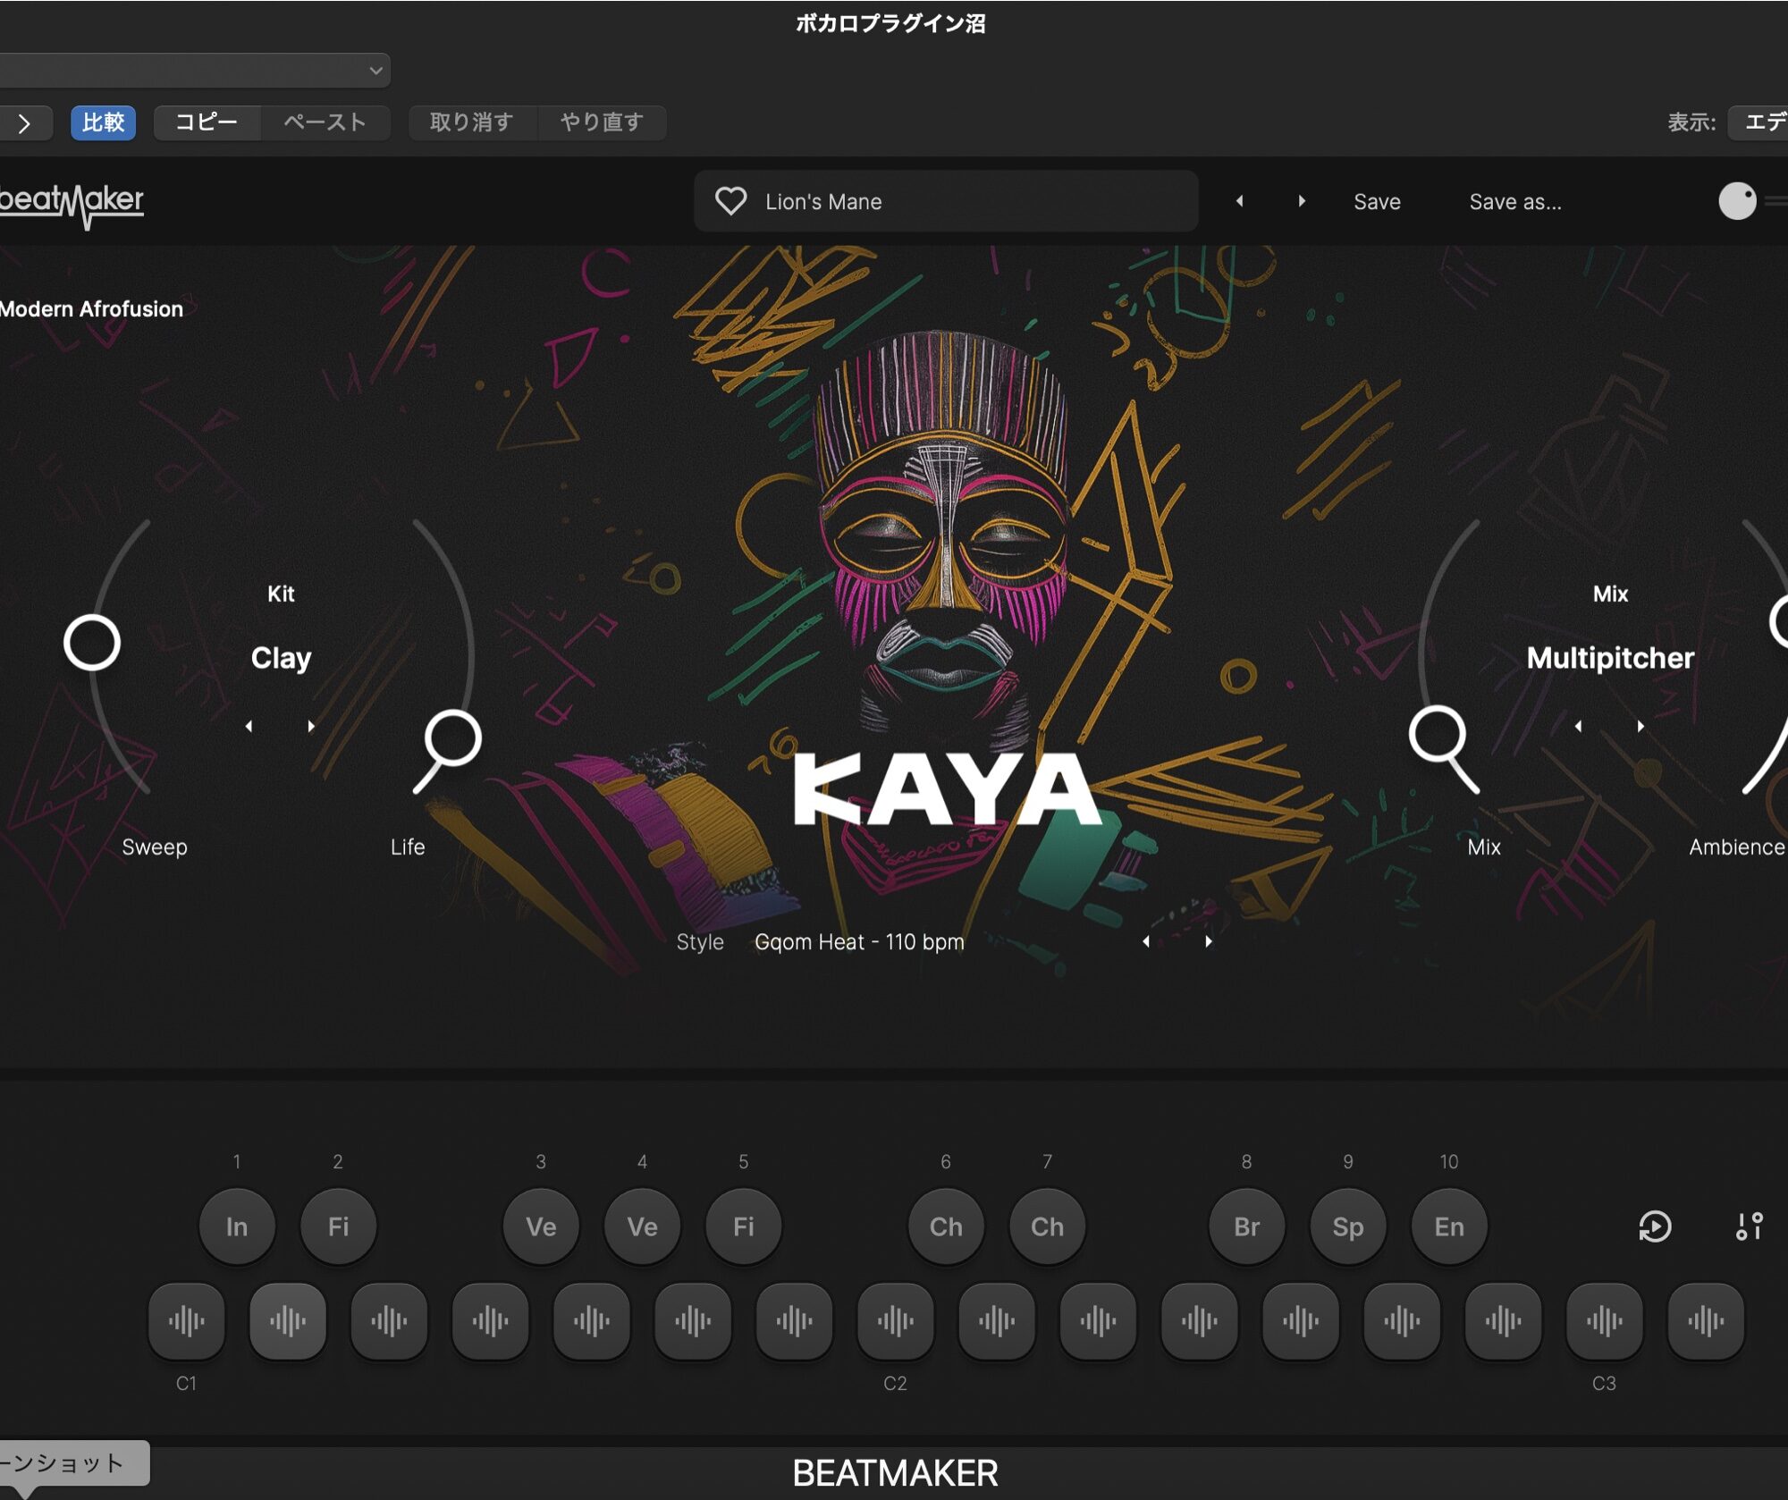Screen dimensions: 1788x1500
Task: Click the Clay kit name
Action: pyautogui.click(x=281, y=658)
